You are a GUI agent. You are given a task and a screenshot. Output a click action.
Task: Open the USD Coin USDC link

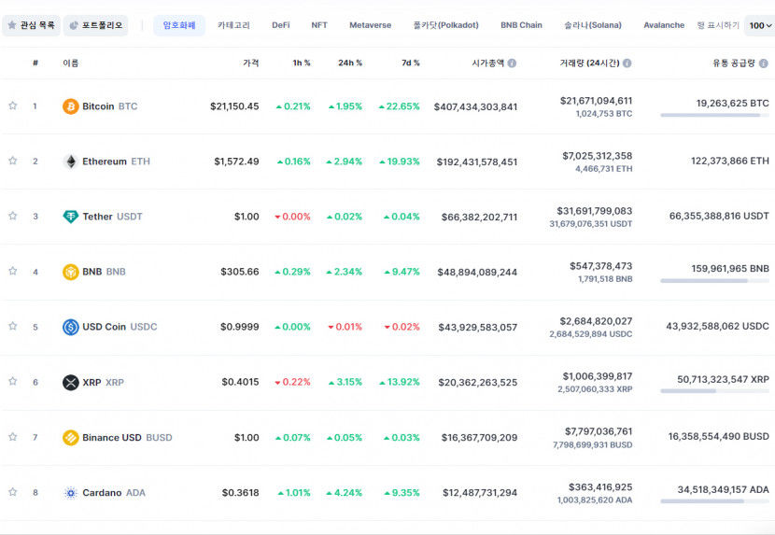pyautogui.click(x=120, y=327)
